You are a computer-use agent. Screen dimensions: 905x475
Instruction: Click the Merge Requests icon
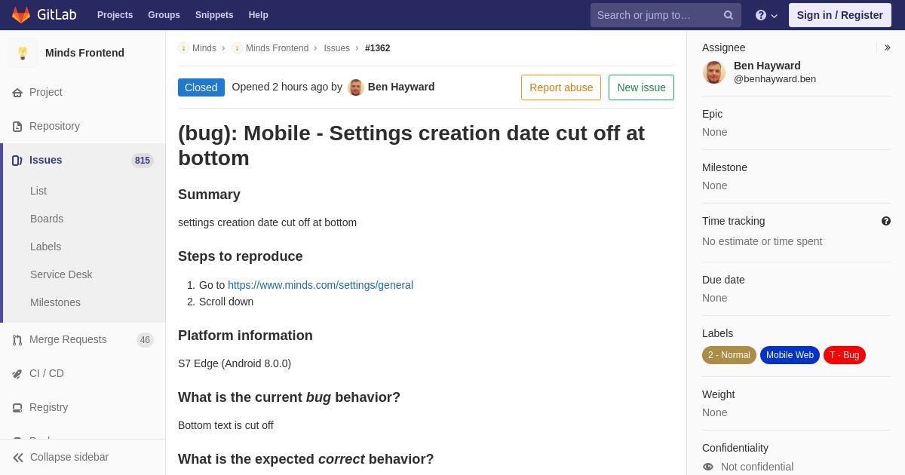(x=17, y=340)
